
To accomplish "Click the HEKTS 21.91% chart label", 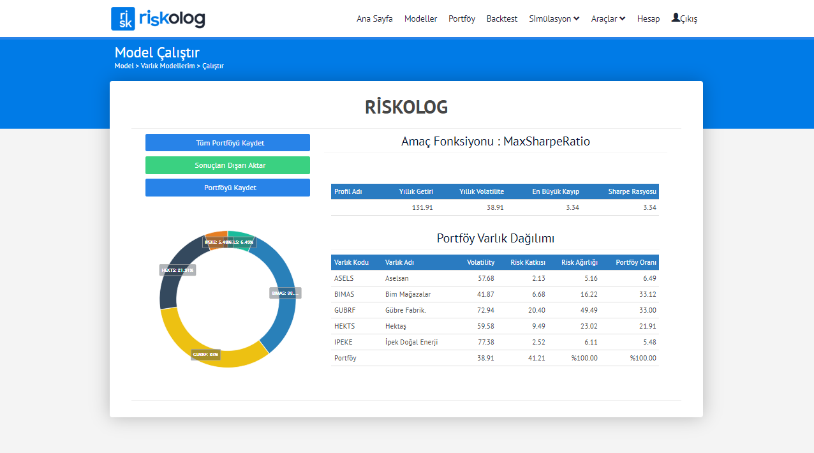I will point(177,270).
